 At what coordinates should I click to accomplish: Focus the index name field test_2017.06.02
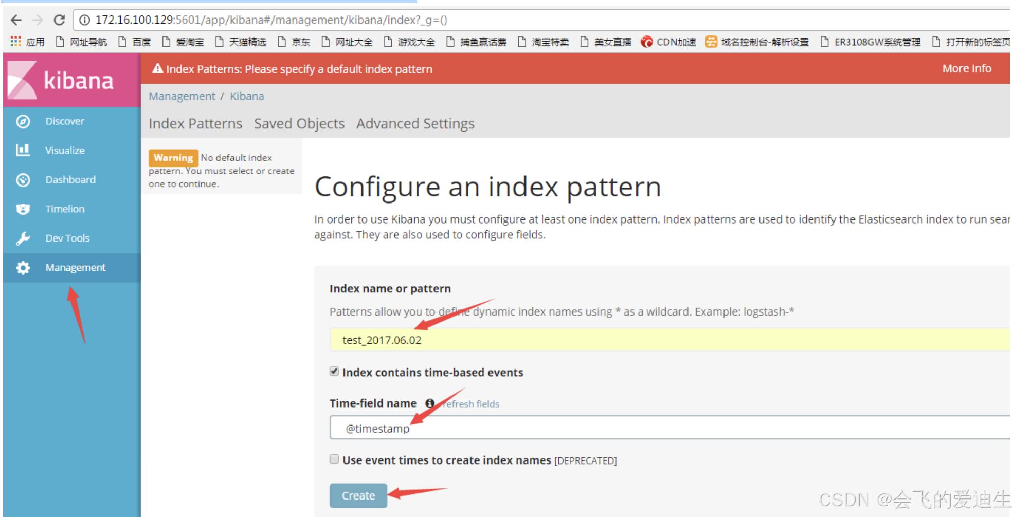point(669,340)
